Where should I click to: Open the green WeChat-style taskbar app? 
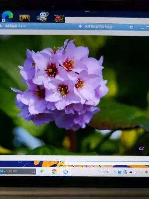(42, 171)
